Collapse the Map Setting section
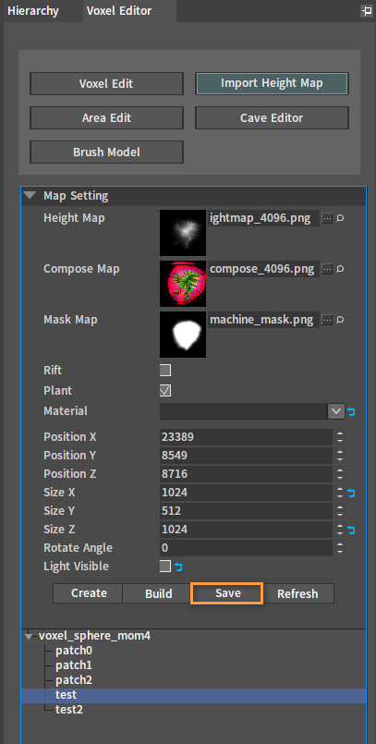 point(30,196)
